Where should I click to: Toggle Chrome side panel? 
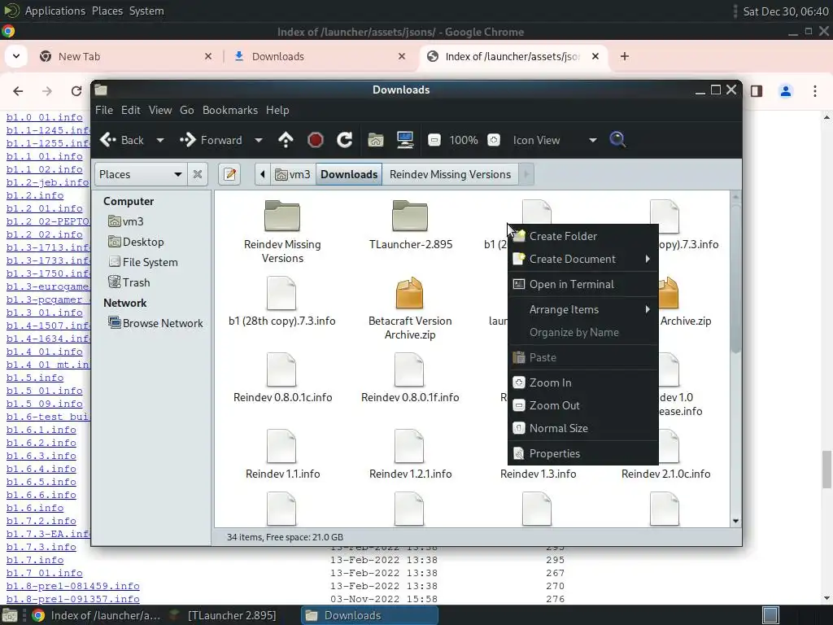(x=757, y=91)
